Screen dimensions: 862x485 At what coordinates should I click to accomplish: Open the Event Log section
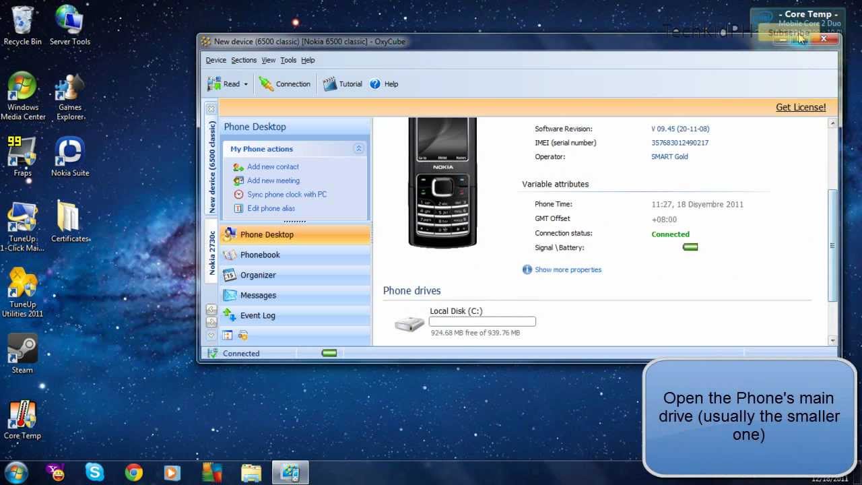click(295, 315)
